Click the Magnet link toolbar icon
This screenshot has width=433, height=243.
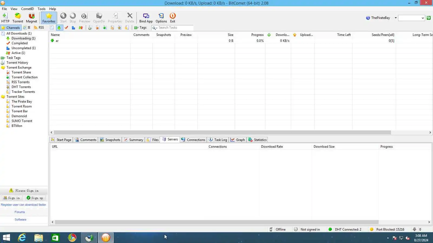coord(31,18)
